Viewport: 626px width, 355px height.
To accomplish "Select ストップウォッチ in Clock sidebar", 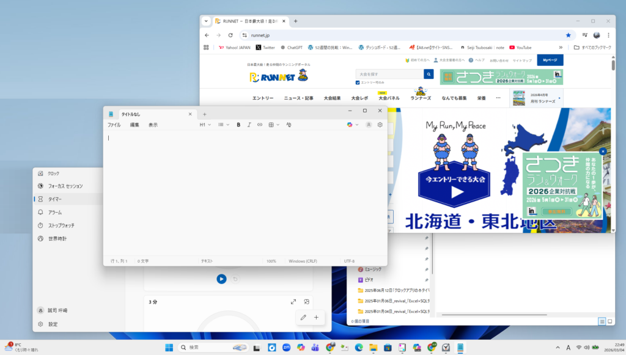I will (61, 225).
